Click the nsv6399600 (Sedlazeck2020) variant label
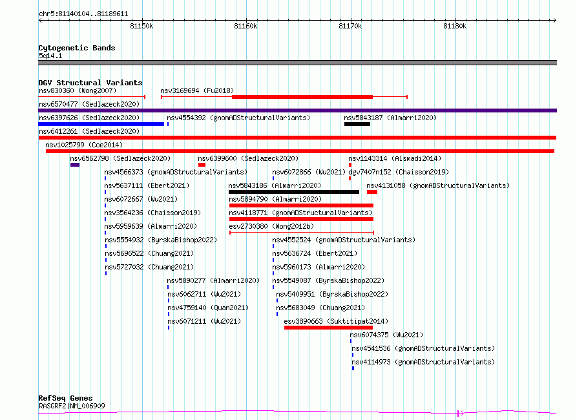575x420 pixels. point(248,158)
